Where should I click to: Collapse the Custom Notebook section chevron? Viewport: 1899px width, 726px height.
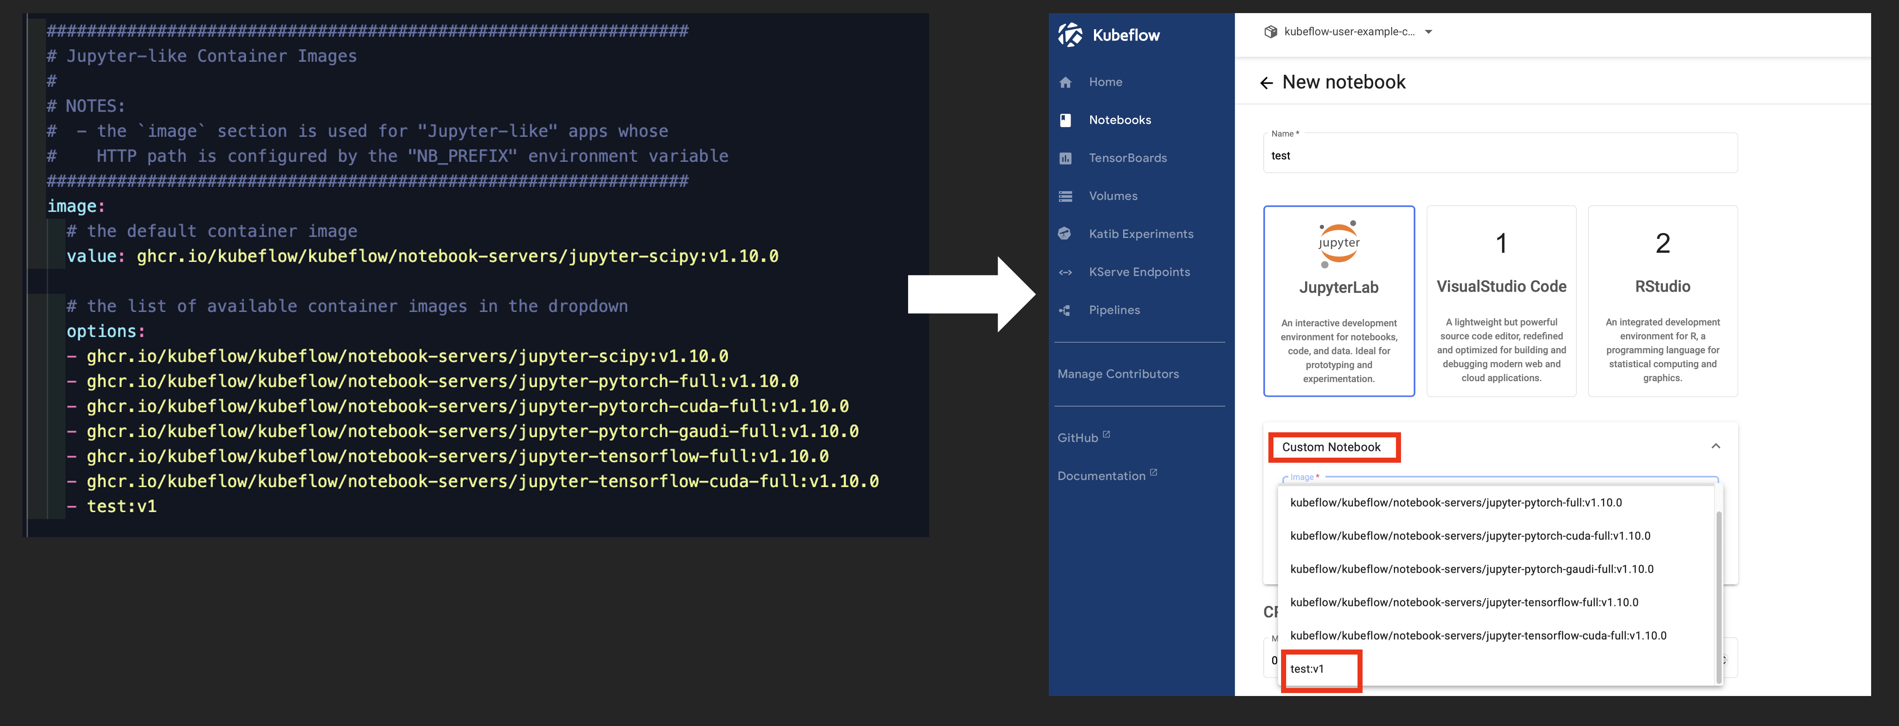pos(1715,446)
